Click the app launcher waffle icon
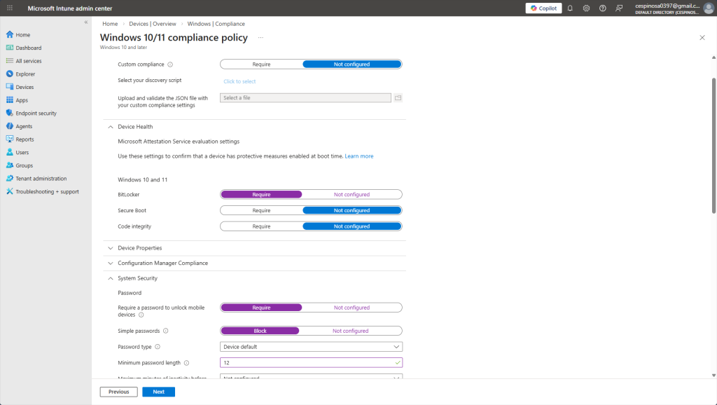Screen dimensions: 717x405 coord(10,8)
